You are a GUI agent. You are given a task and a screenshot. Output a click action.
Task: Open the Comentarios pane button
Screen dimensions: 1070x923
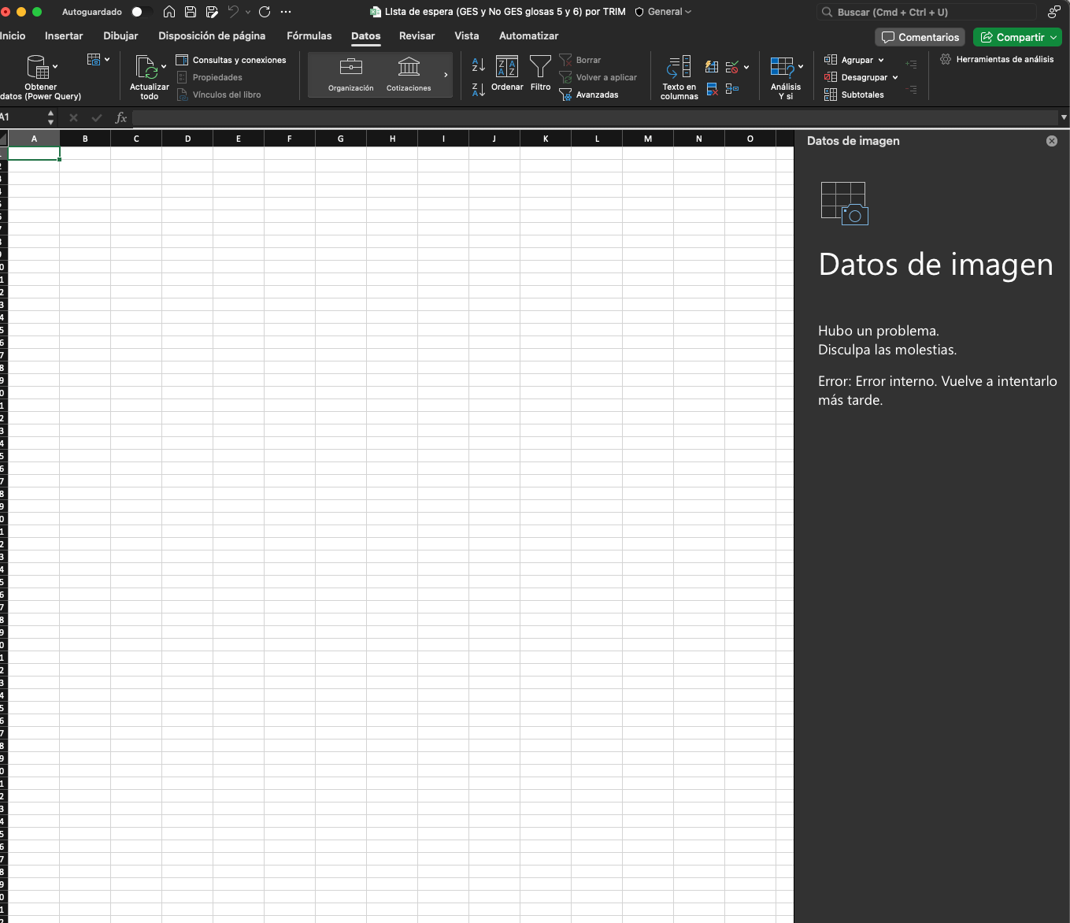920,37
